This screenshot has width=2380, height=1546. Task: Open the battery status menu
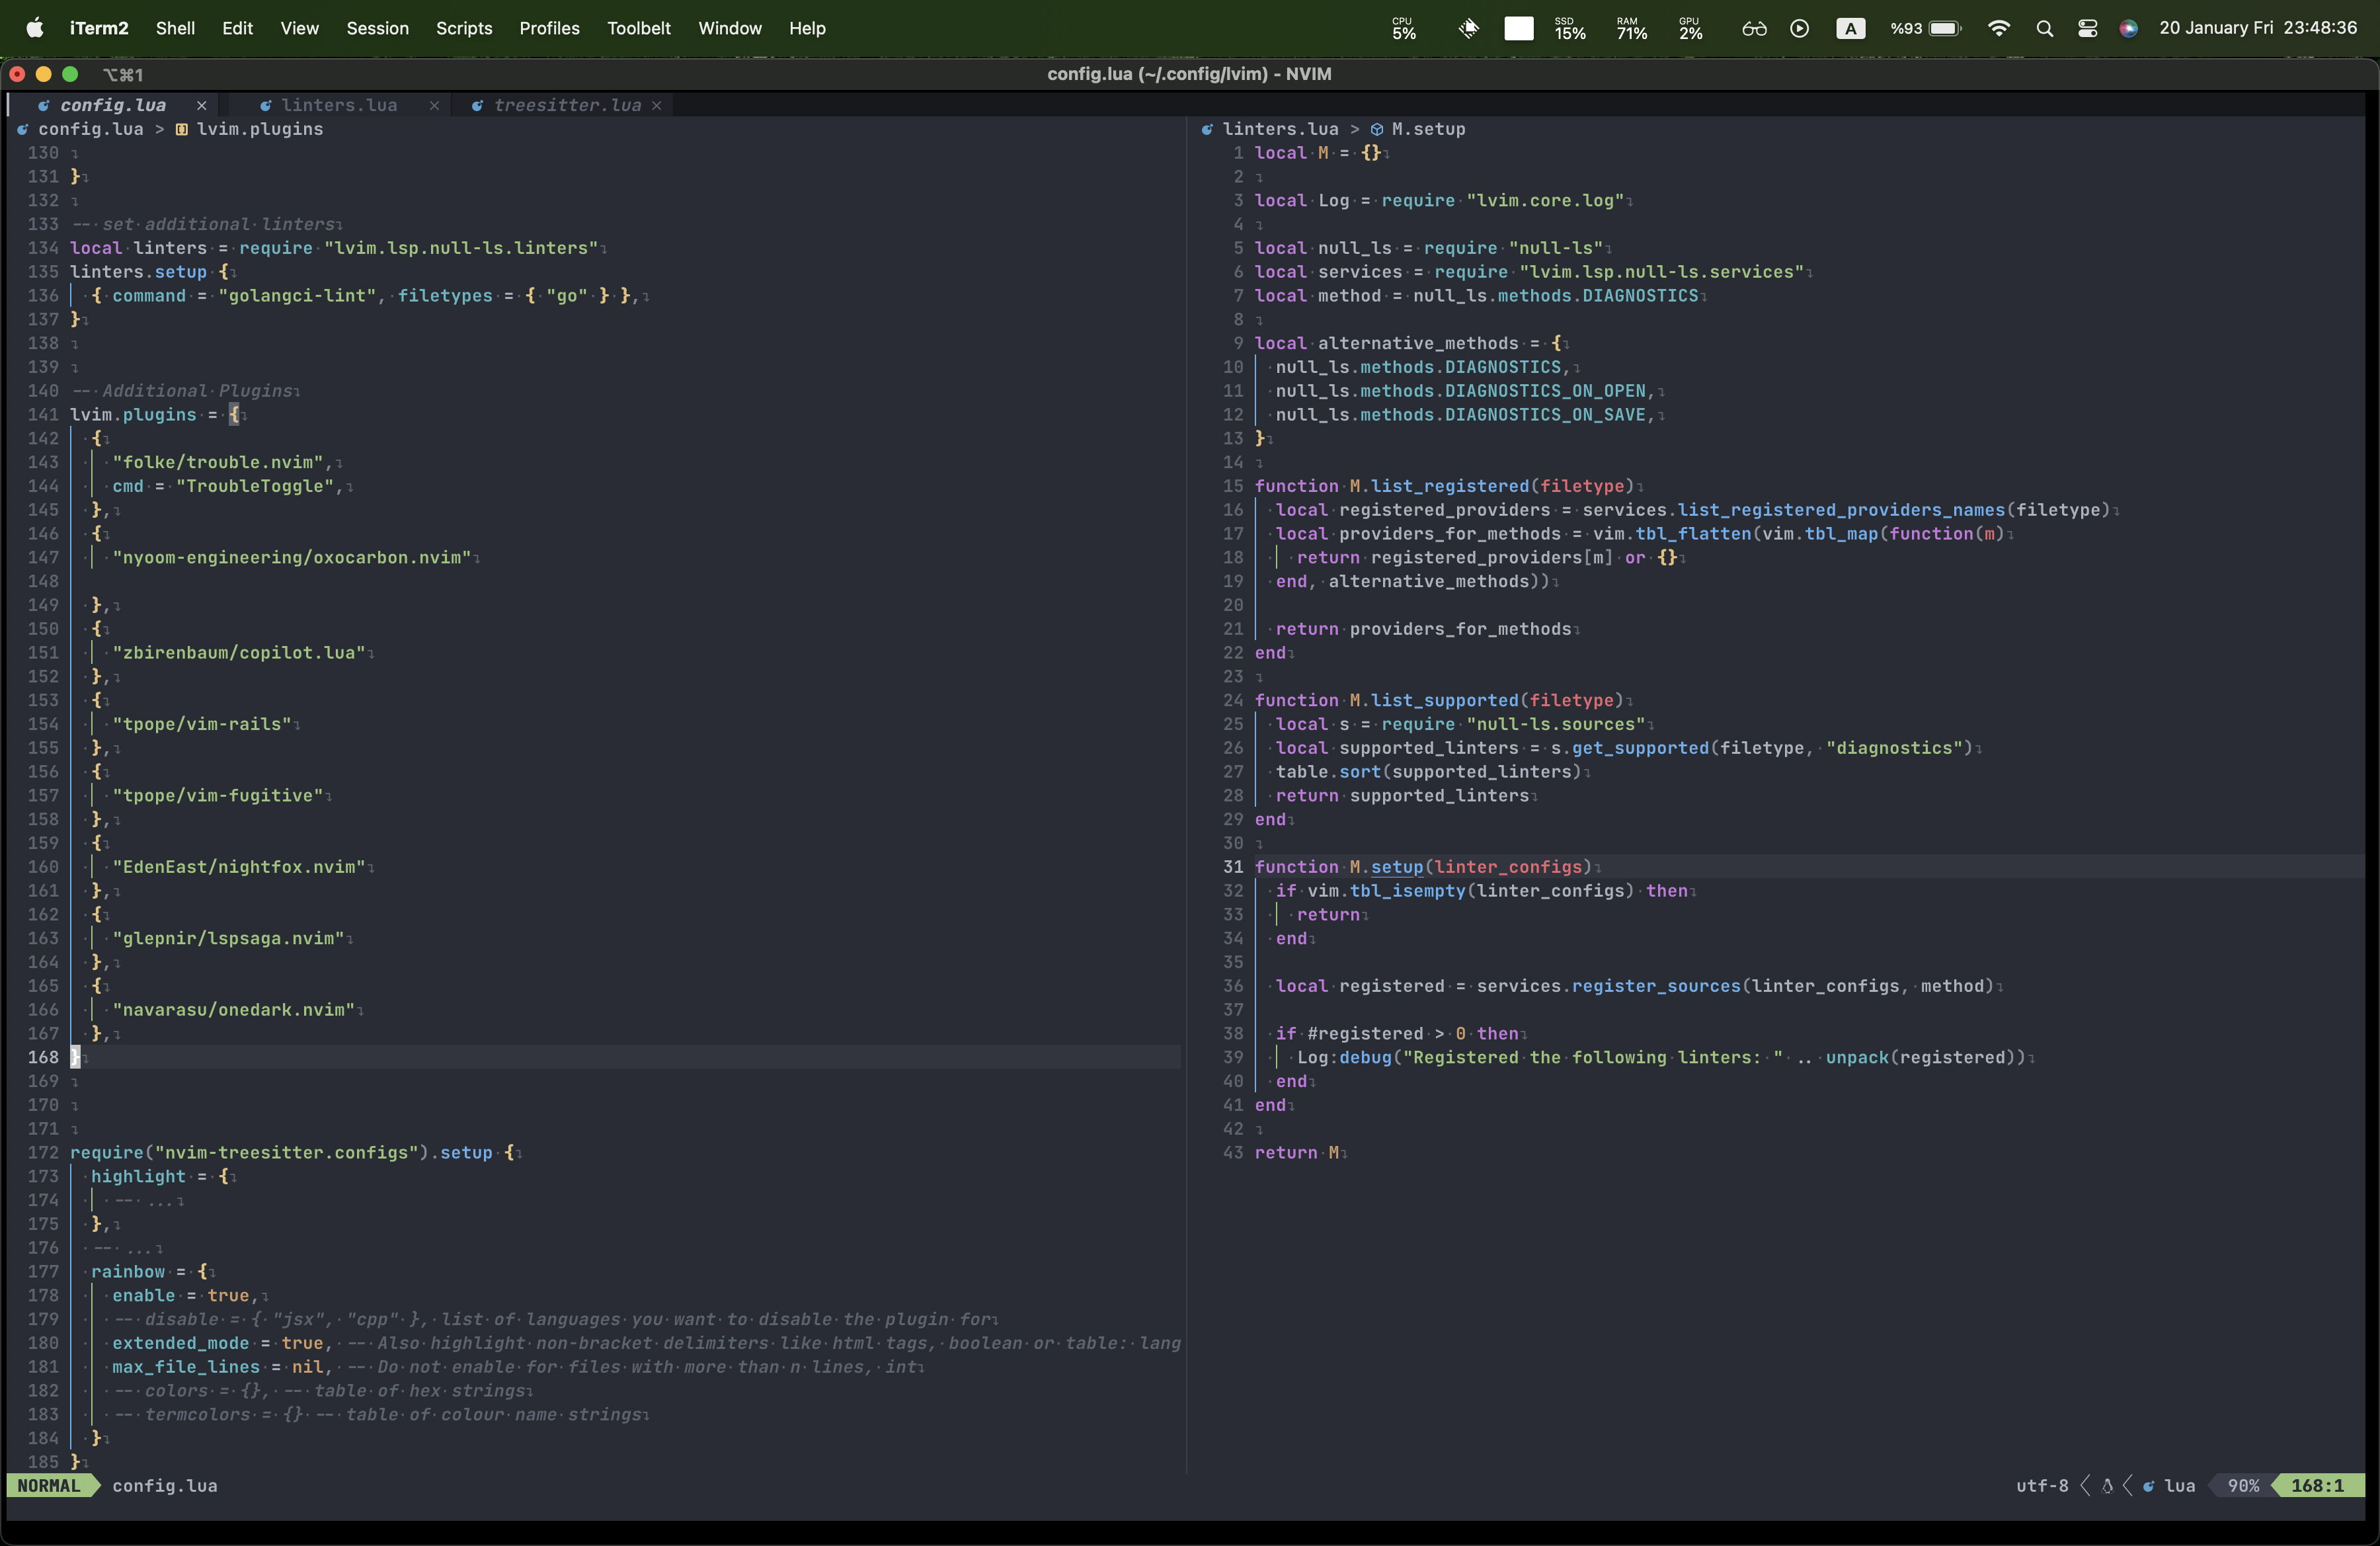(1926, 28)
